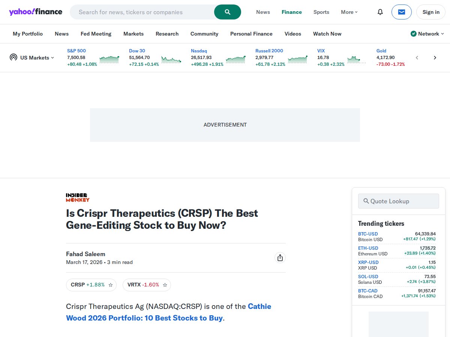450x337 pixels.
Task: Click author name Fahad Saleem
Action: pyautogui.click(x=85, y=254)
